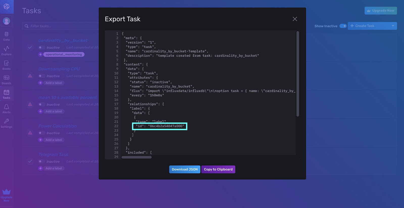
Task: Open the mean 10 s available percent task
Action: coord(67,97)
